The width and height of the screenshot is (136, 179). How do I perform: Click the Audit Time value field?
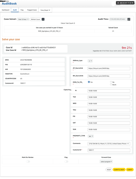point(118,19)
